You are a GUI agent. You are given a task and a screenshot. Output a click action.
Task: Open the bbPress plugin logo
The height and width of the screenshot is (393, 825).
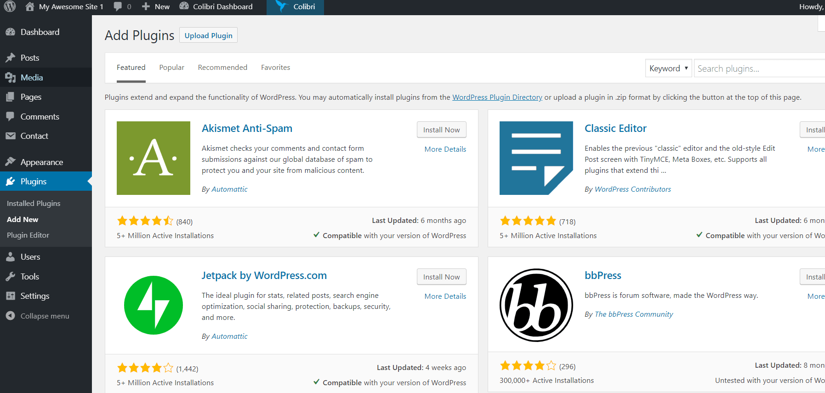(x=536, y=305)
